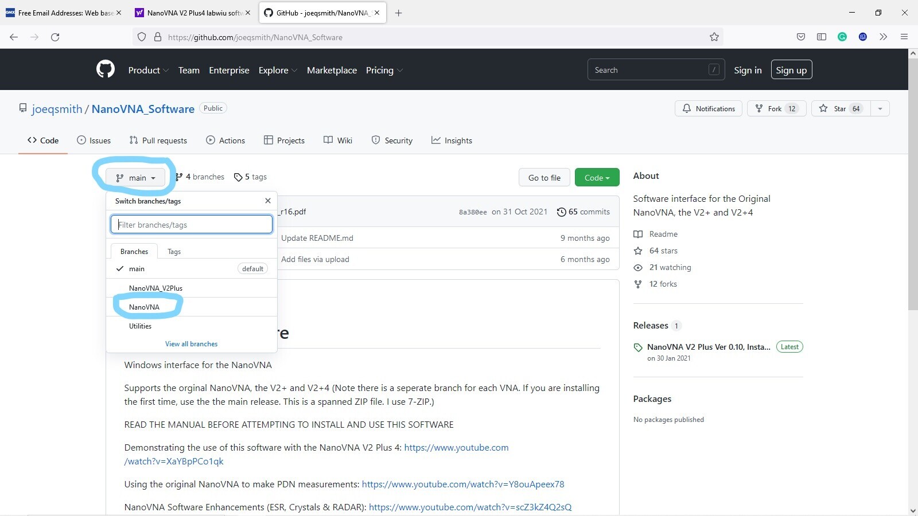Fork the repository
Screen dimensions: 918x516
777,108
